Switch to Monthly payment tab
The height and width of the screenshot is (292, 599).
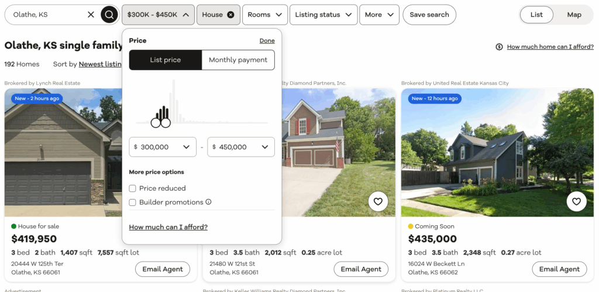coord(238,60)
